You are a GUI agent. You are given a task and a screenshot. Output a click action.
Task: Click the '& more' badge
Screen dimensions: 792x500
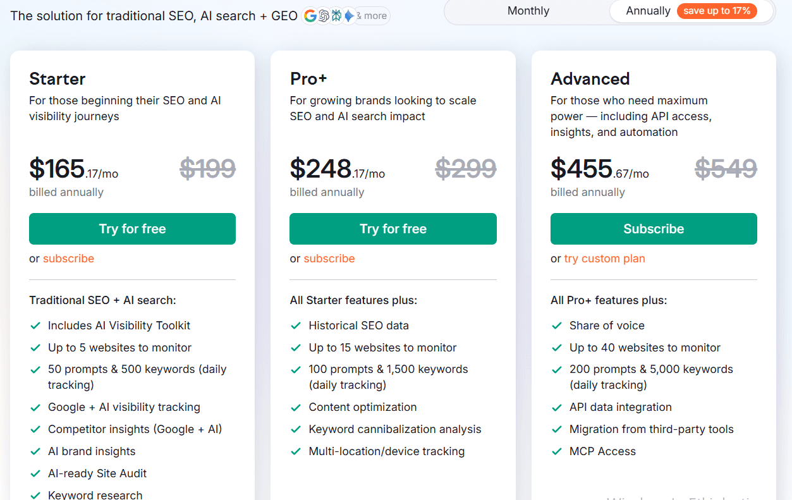372,16
